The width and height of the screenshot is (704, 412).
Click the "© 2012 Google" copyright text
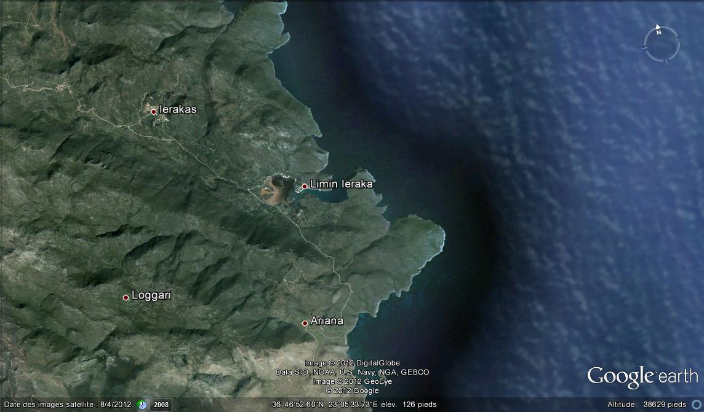[x=353, y=391]
